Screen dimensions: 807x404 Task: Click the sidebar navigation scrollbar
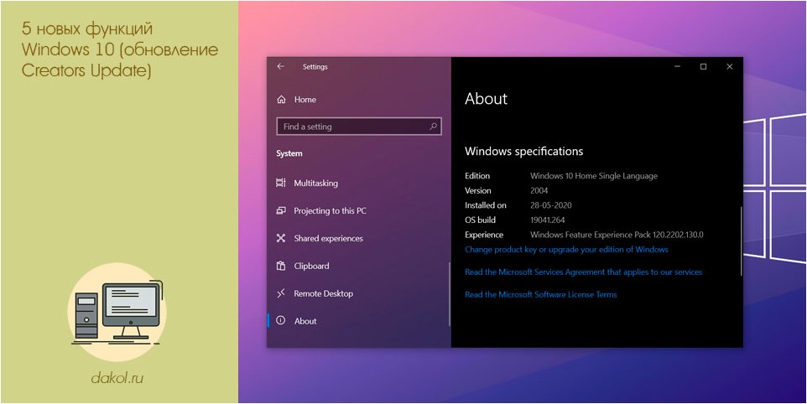pos(450,294)
